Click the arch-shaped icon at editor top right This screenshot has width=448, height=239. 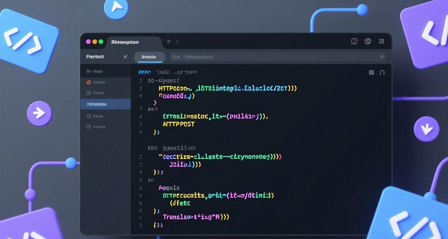coord(382,72)
